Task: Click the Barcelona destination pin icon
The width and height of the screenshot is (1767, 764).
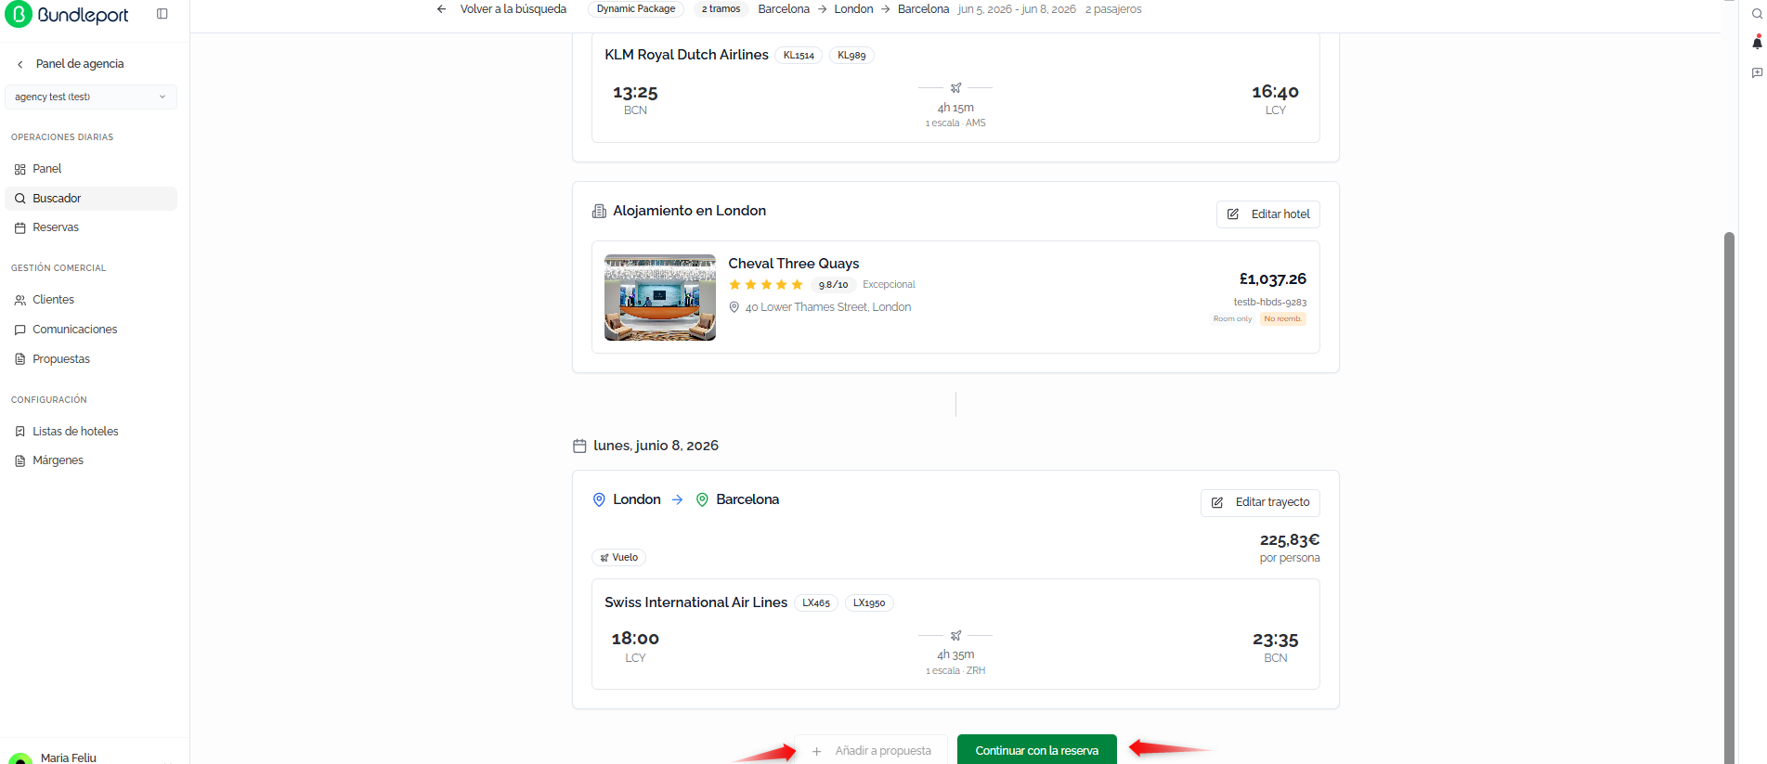Action: (703, 500)
